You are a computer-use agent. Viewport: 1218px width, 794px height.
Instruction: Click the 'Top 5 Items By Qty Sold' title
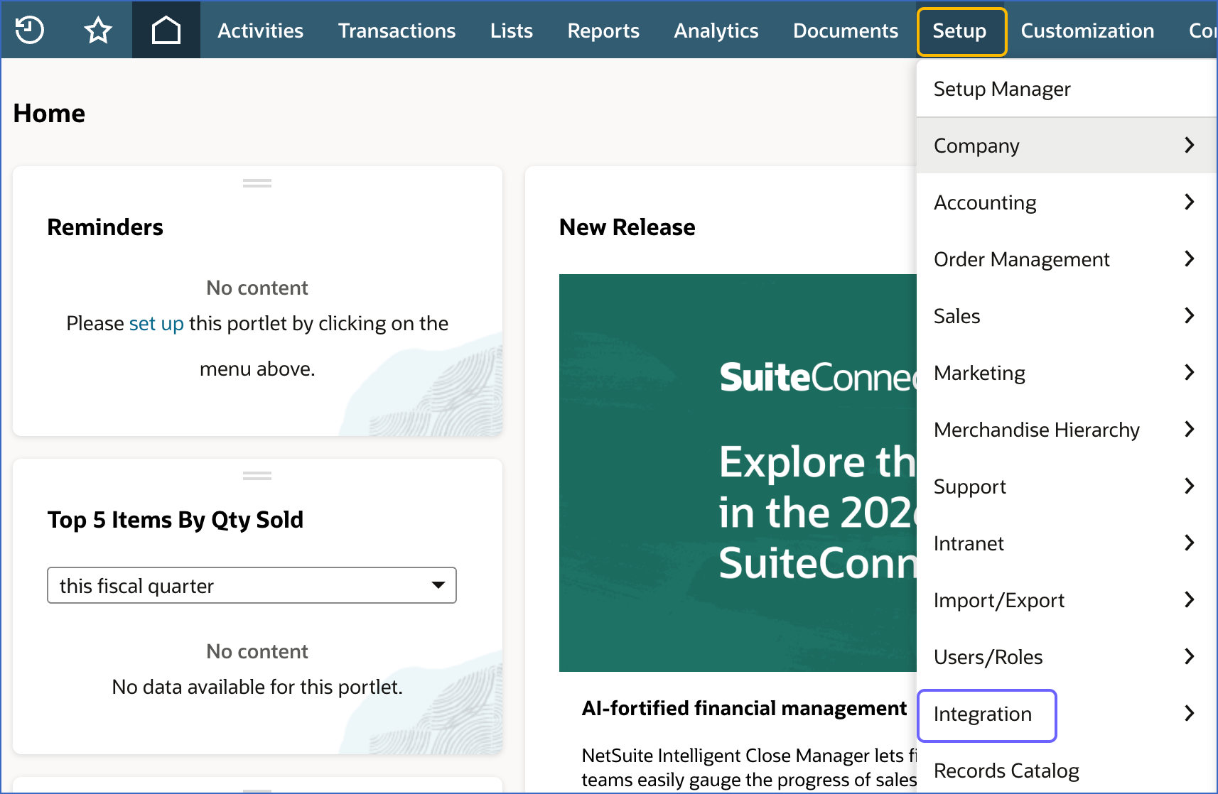click(x=176, y=520)
